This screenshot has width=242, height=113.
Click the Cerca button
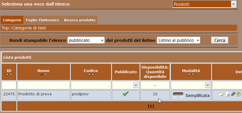(x=220, y=40)
